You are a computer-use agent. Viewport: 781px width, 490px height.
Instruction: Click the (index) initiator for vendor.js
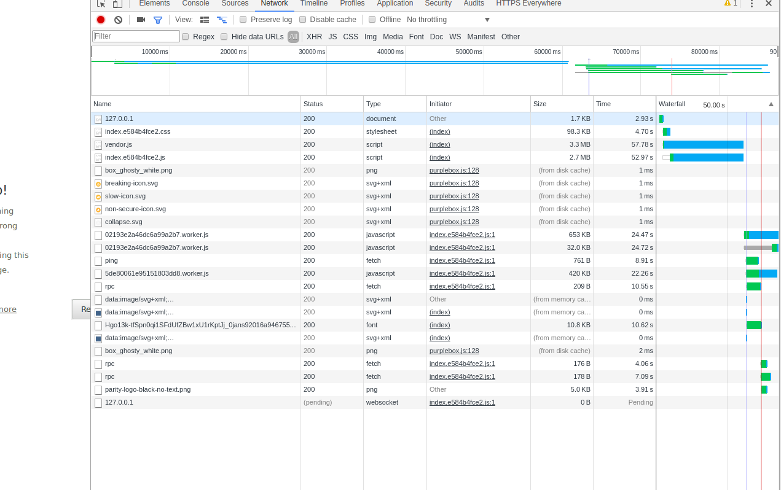(439, 144)
